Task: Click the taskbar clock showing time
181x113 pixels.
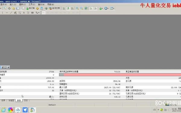Action: tap(176, 110)
